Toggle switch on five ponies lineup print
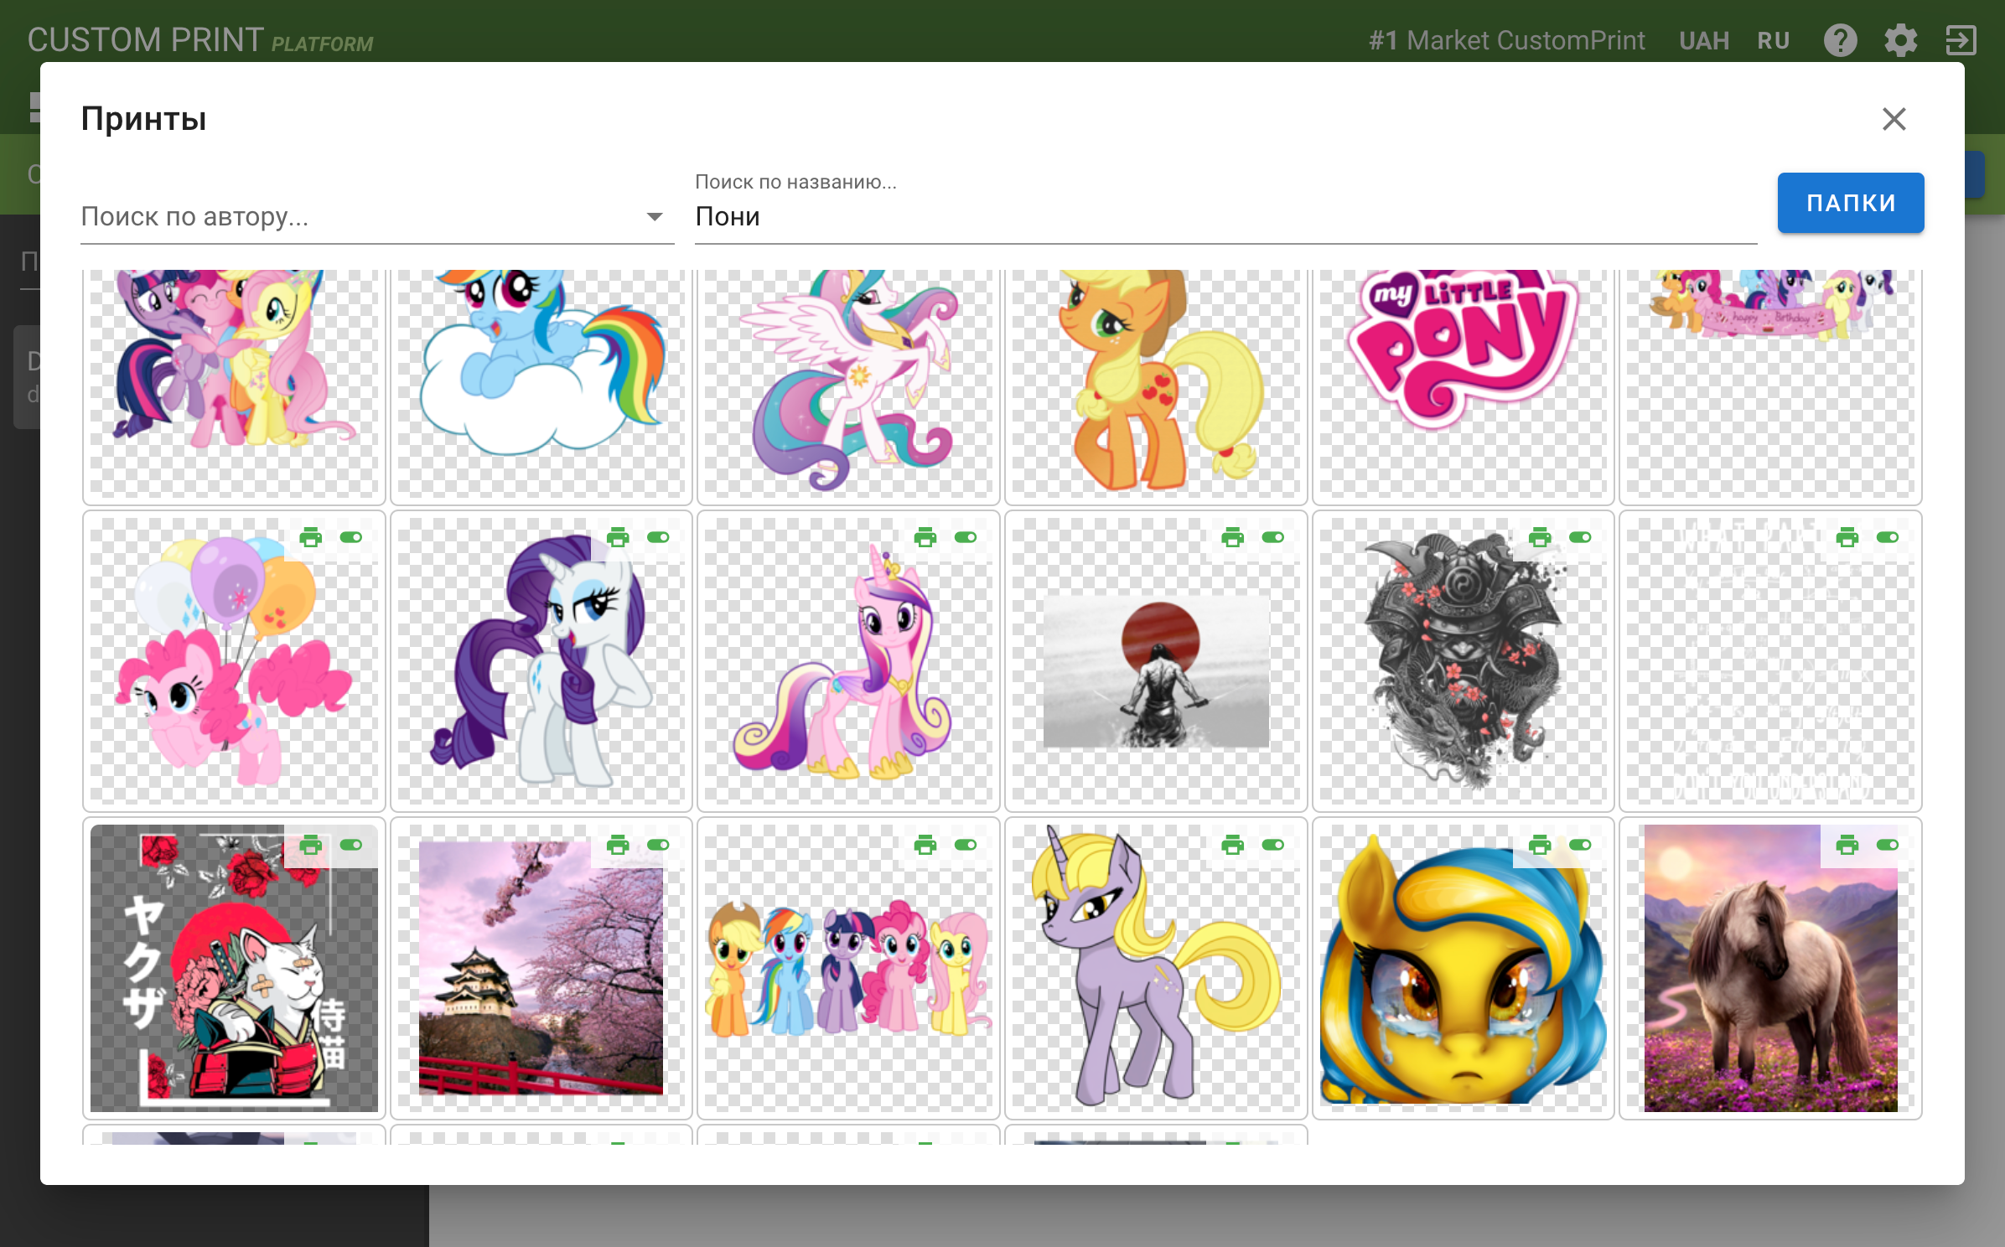 pos(966,845)
